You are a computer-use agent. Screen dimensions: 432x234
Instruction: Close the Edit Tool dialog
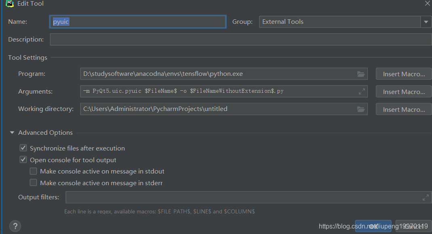(427, 4)
